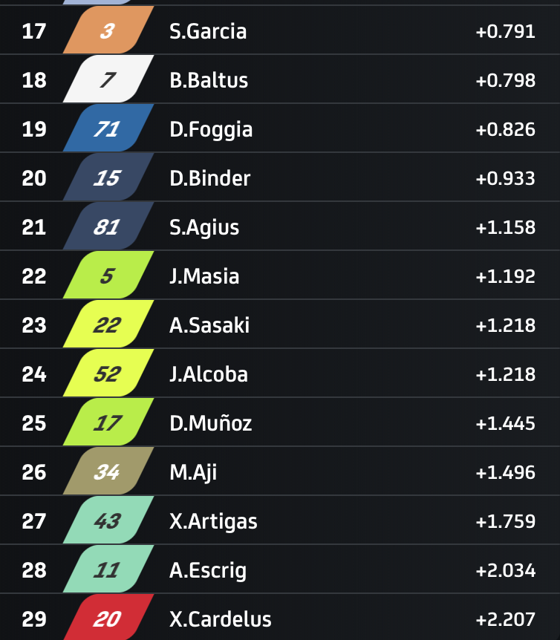Open X.Cardelus rider name
The width and height of the screenshot is (560, 640).
tap(221, 619)
